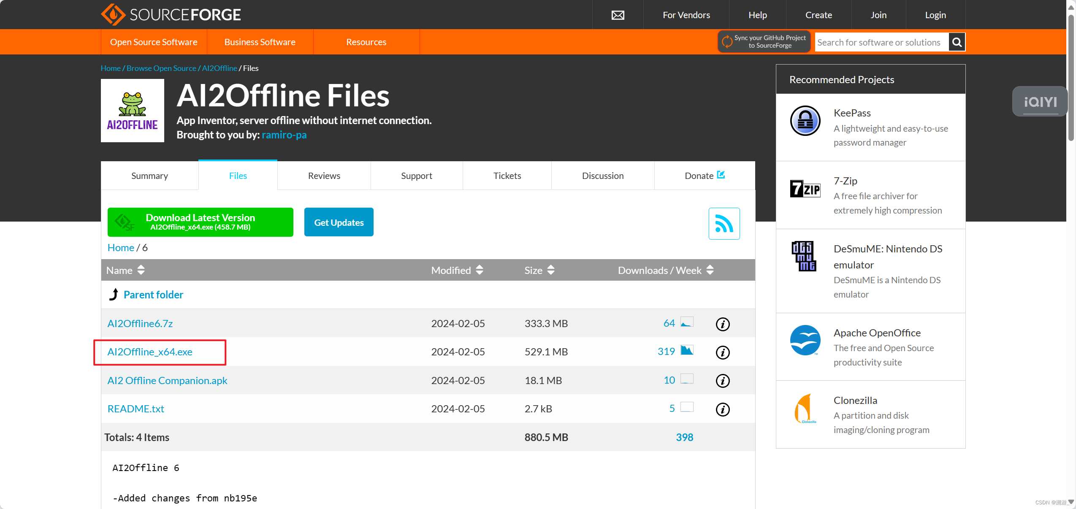Open info icon for README.txt
Viewport: 1076px width, 509px height.
click(x=723, y=409)
